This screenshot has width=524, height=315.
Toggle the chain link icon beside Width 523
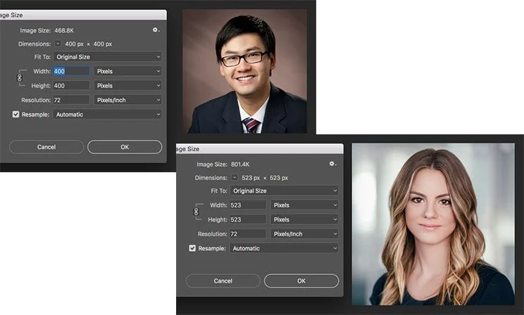click(196, 212)
